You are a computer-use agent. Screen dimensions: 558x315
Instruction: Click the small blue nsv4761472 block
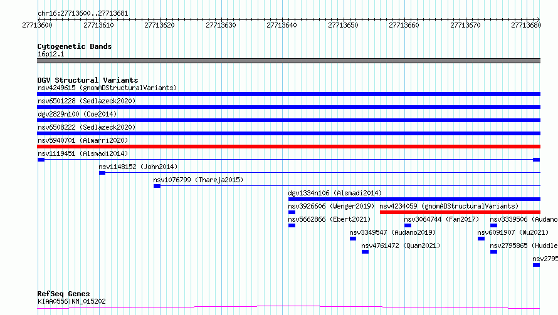pyautogui.click(x=365, y=252)
